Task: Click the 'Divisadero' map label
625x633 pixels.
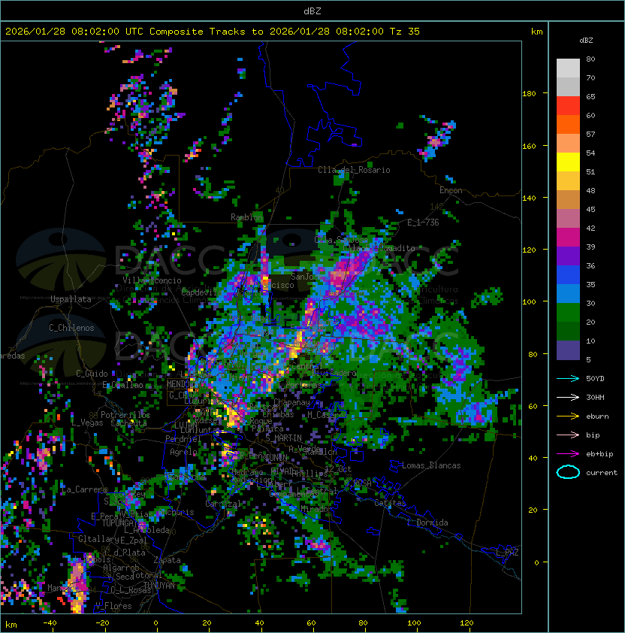Action: click(x=334, y=372)
